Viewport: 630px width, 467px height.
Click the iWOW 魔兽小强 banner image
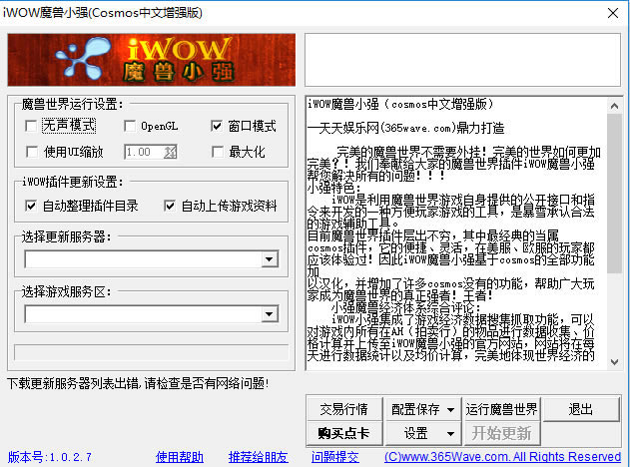[x=152, y=60]
